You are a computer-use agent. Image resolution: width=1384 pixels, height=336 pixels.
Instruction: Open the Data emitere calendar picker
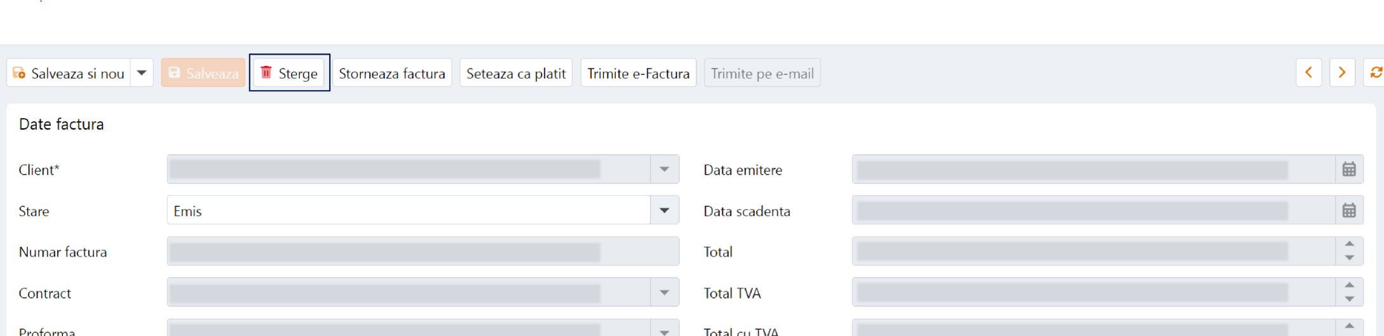pyautogui.click(x=1349, y=170)
